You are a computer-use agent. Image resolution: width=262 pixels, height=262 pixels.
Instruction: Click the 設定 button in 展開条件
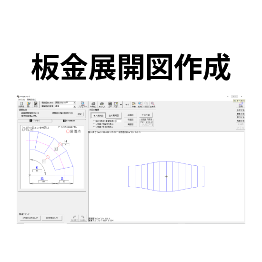click(x=80, y=114)
